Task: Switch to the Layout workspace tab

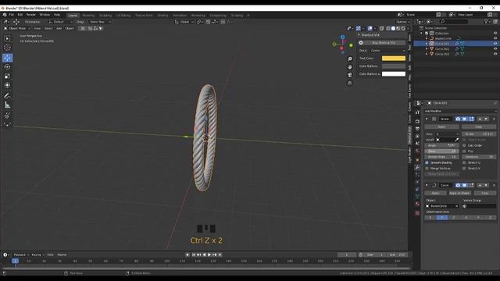Action: coord(73,16)
